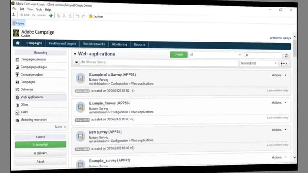This screenshot has height=173, width=308.
Task: Collapse the Web applications section triangle
Action: [75, 53]
